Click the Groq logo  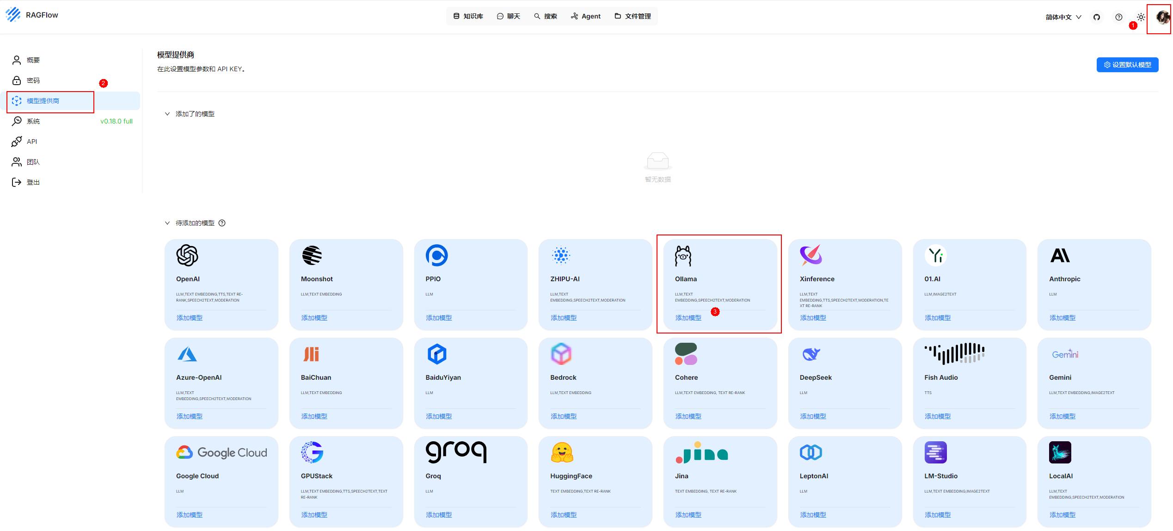tap(456, 452)
